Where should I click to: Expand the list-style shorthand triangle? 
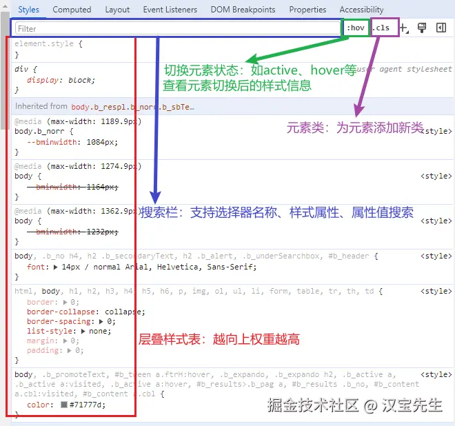(x=83, y=331)
